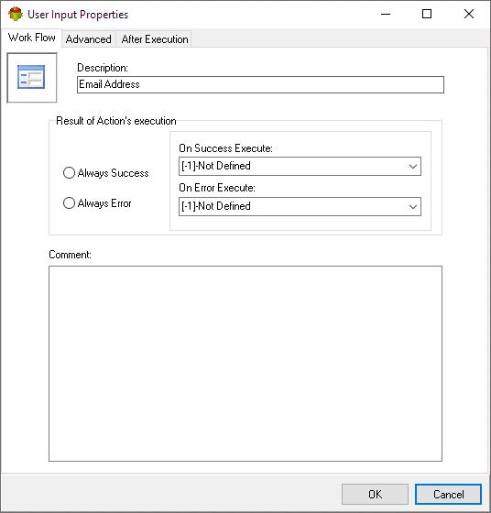
Task: Click the Description input field
Action: click(260, 84)
